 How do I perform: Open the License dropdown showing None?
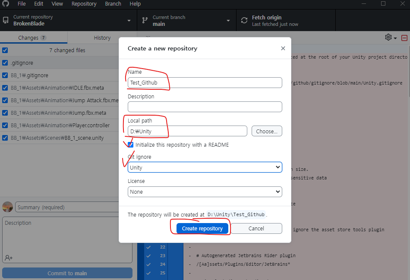205,191
